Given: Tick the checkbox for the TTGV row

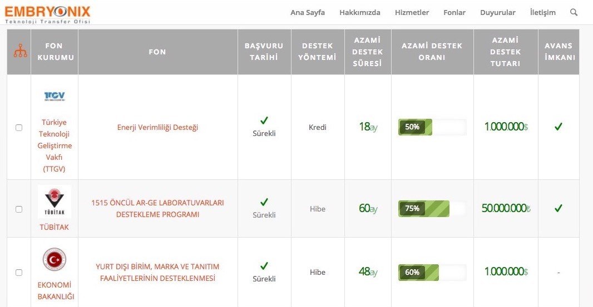Looking at the screenshot, I should point(19,128).
